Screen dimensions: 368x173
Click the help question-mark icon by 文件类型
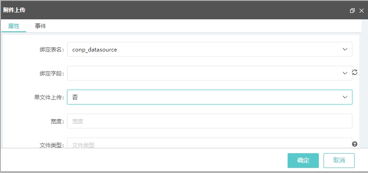pyautogui.click(x=355, y=144)
